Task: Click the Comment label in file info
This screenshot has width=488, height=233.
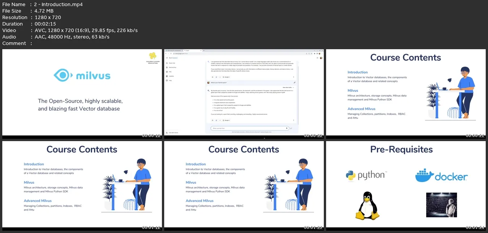Action: tap(14, 43)
